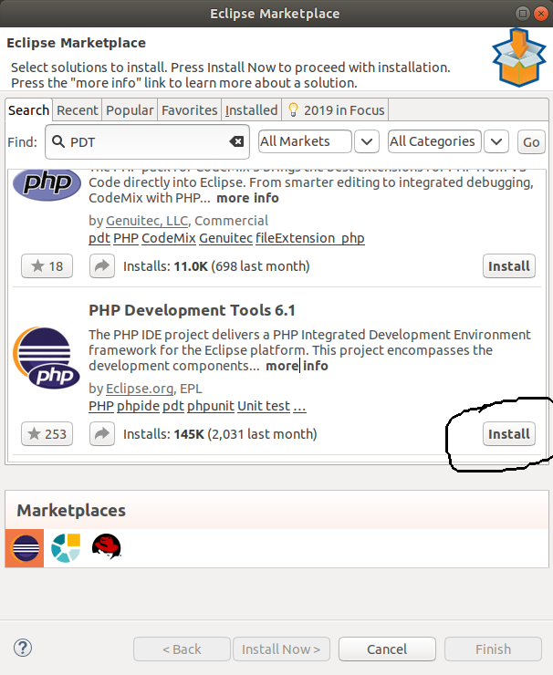Install PHP Development Tools 6.1
553x675 pixels.
click(x=509, y=433)
